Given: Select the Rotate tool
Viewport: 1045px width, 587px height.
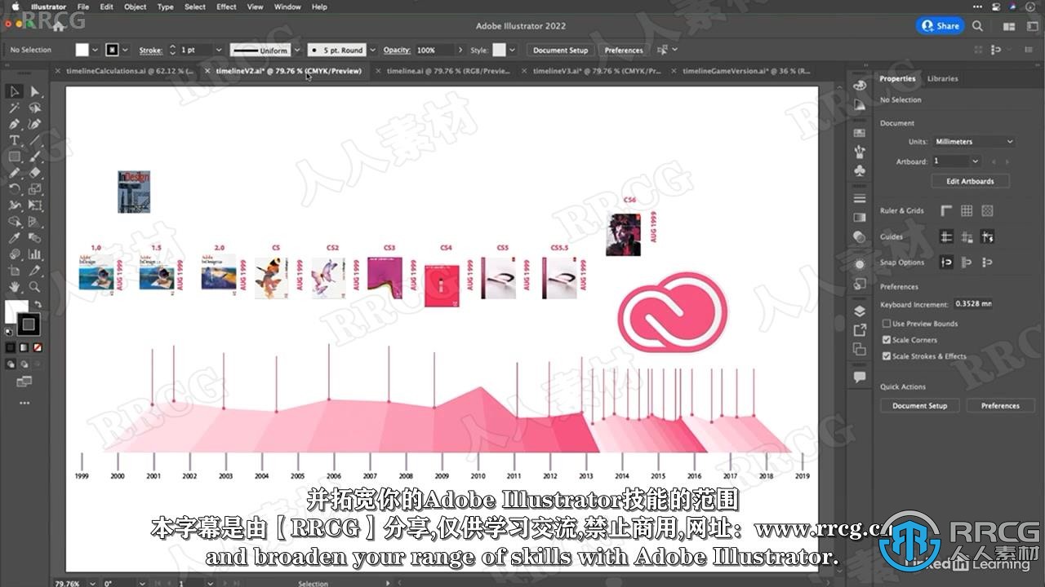Looking at the screenshot, I should pos(14,189).
